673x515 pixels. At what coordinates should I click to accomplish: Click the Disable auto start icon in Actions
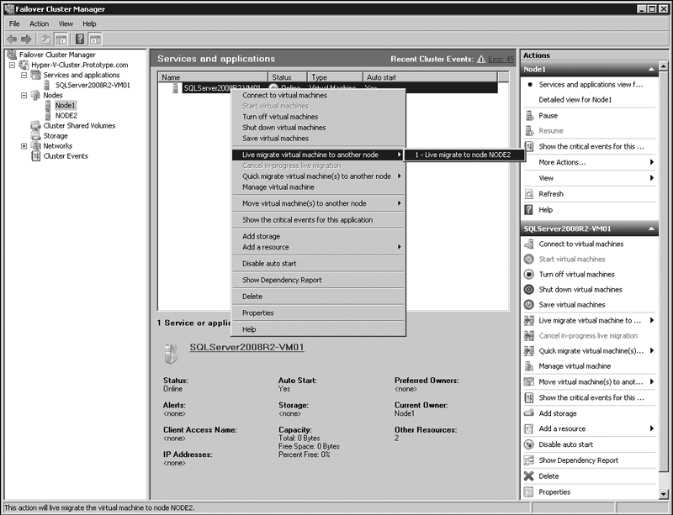529,444
